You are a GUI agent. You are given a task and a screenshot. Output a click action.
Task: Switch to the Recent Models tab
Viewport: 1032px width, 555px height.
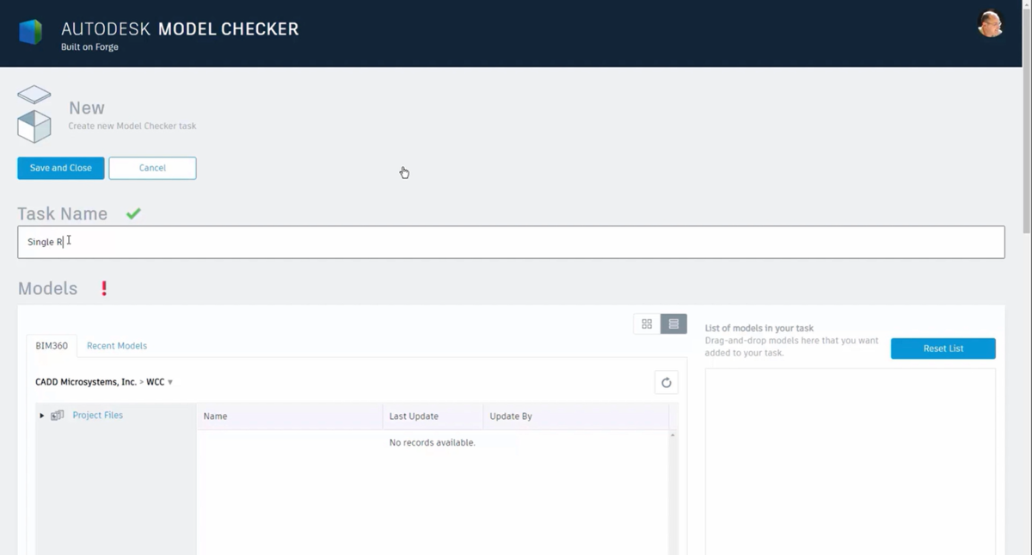tap(117, 346)
